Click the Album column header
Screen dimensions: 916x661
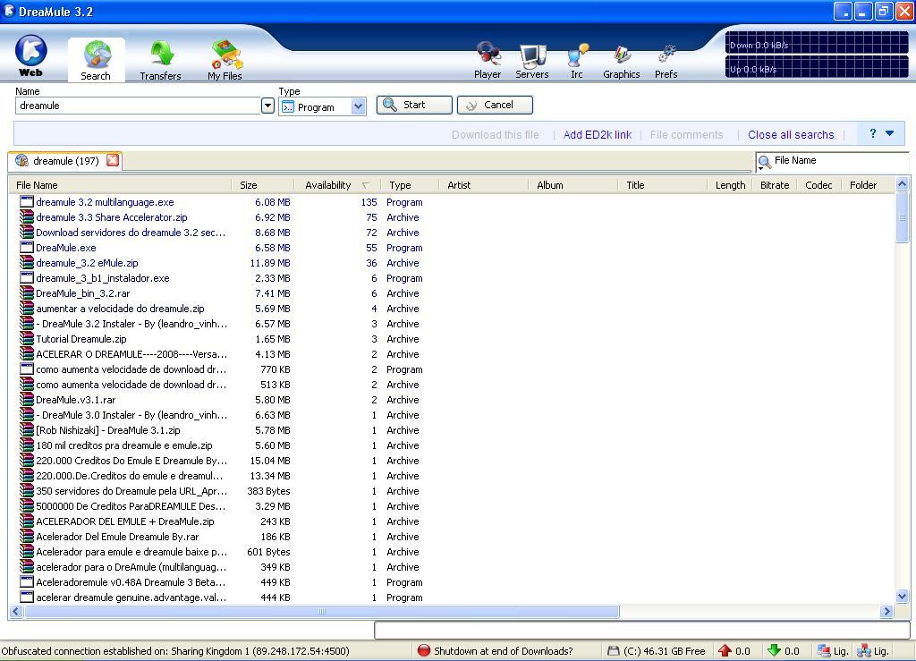[x=572, y=185]
